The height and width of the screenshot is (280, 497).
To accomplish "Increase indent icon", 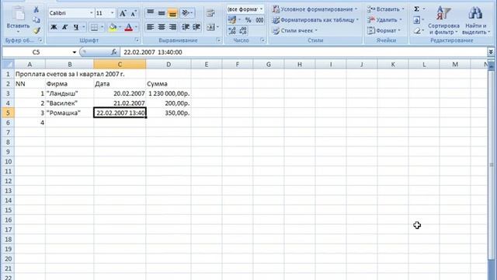I will point(196,27).
